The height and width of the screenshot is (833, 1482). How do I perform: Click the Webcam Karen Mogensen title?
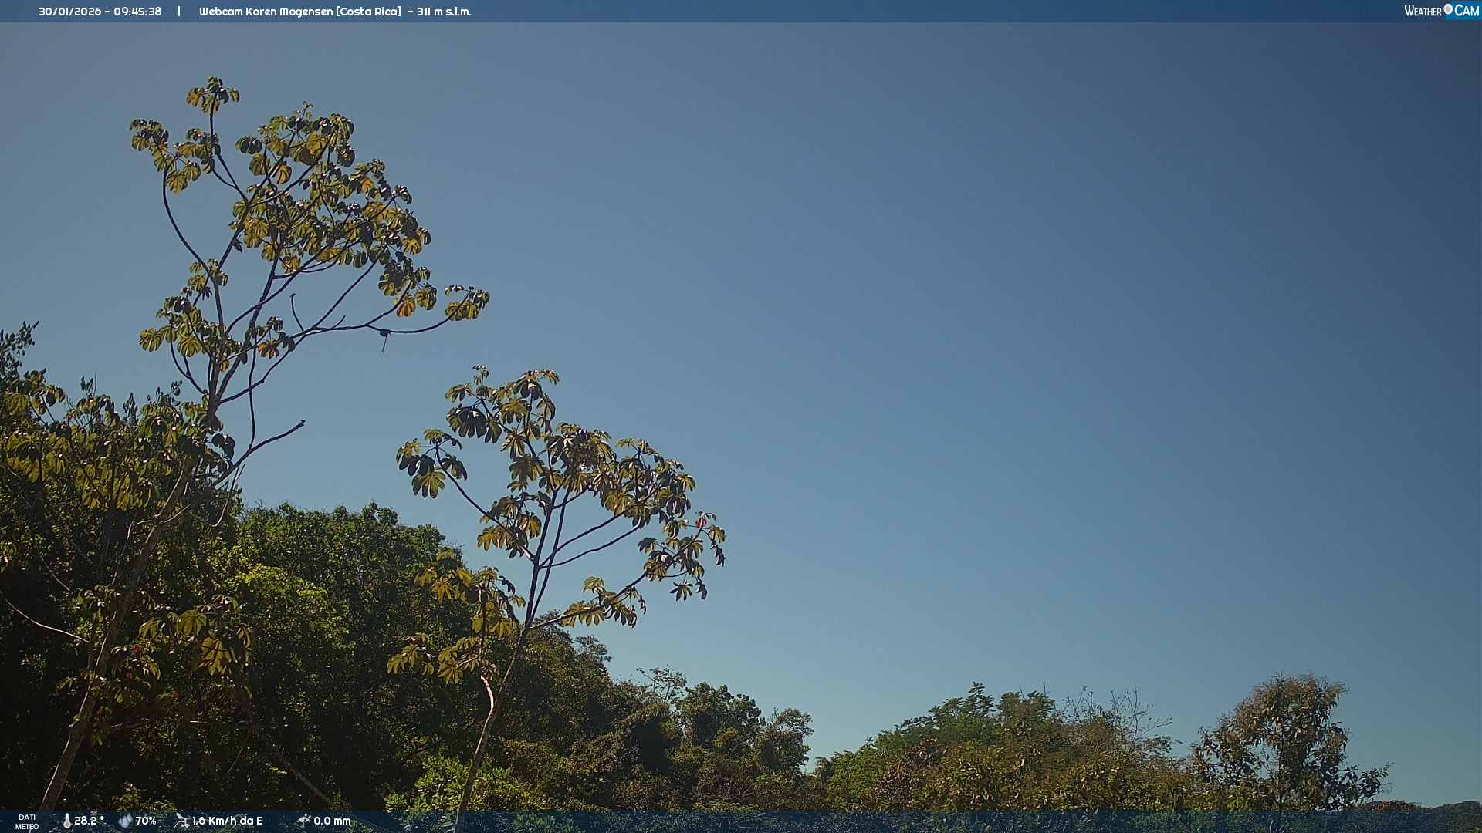click(x=266, y=12)
